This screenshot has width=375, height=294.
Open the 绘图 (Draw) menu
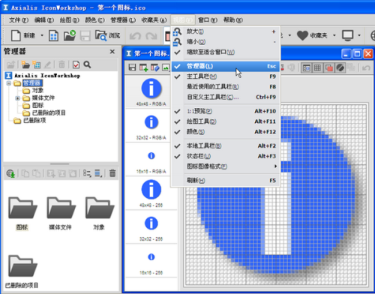69,20
